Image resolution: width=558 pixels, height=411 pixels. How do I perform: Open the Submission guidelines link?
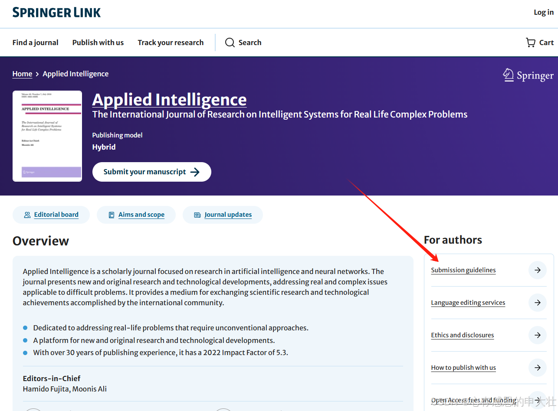pos(463,270)
